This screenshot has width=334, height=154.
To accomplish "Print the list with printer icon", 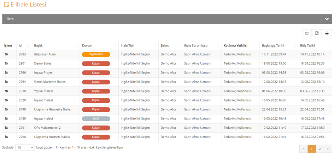I will (327, 33).
